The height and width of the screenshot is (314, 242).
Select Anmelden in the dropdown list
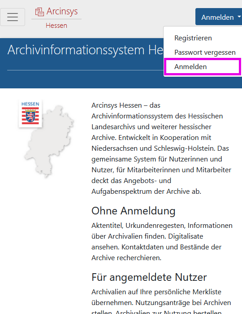click(x=202, y=67)
